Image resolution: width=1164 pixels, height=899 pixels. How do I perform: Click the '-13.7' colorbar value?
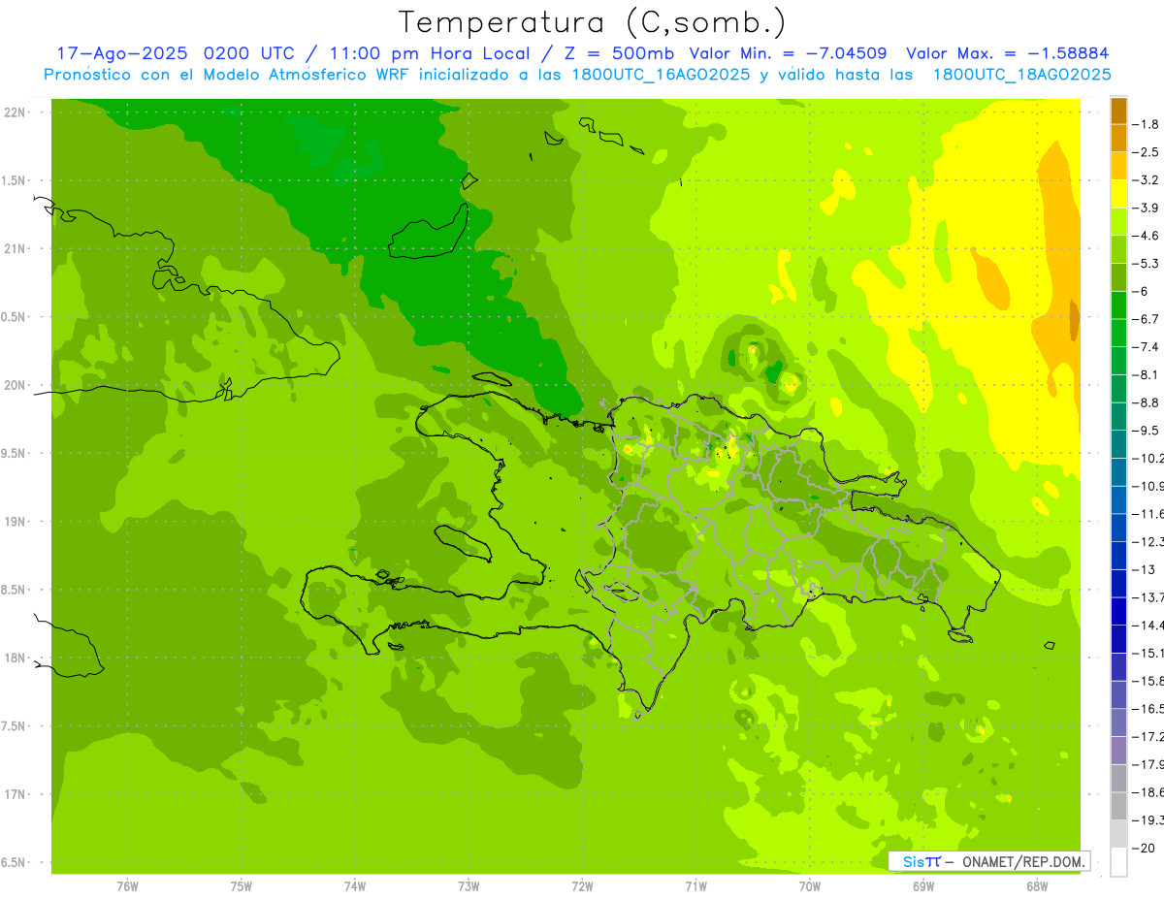pyautogui.click(x=1148, y=596)
